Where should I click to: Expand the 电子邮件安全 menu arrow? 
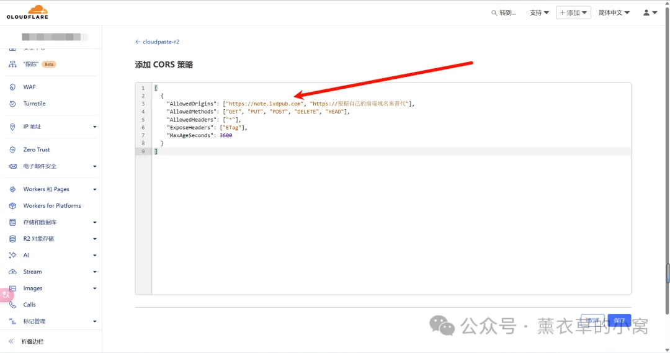coord(95,166)
